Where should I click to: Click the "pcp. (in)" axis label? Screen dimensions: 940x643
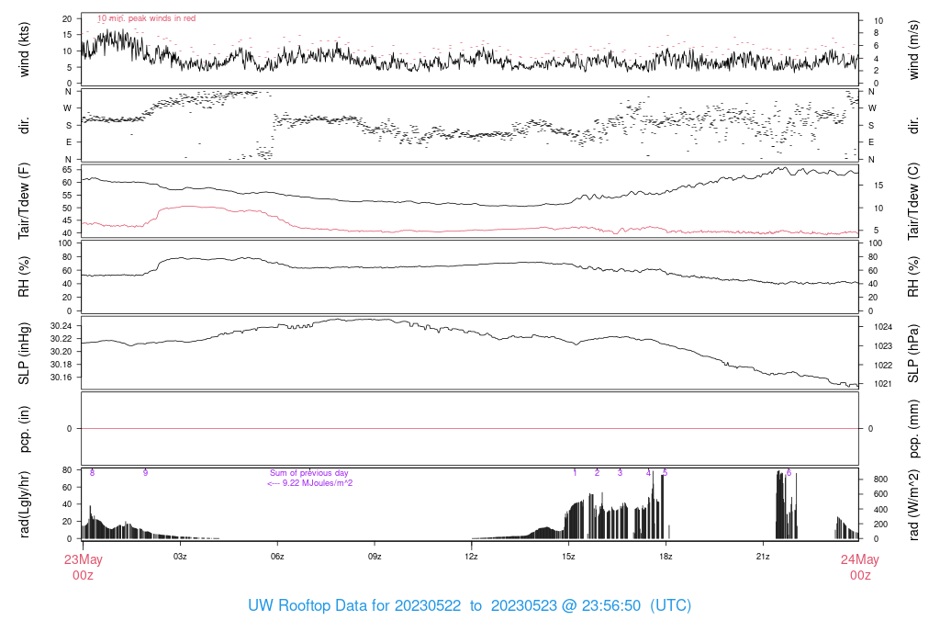pos(24,429)
